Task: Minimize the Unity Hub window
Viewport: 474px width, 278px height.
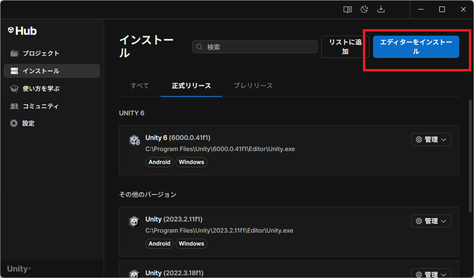Action: click(420, 9)
